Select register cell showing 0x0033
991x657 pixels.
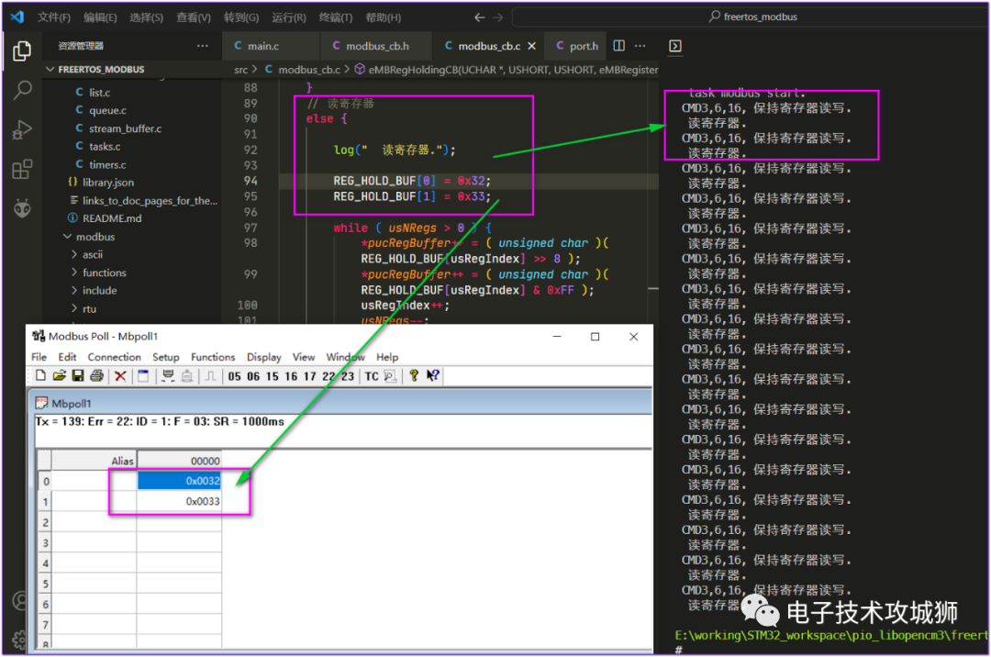tap(179, 501)
